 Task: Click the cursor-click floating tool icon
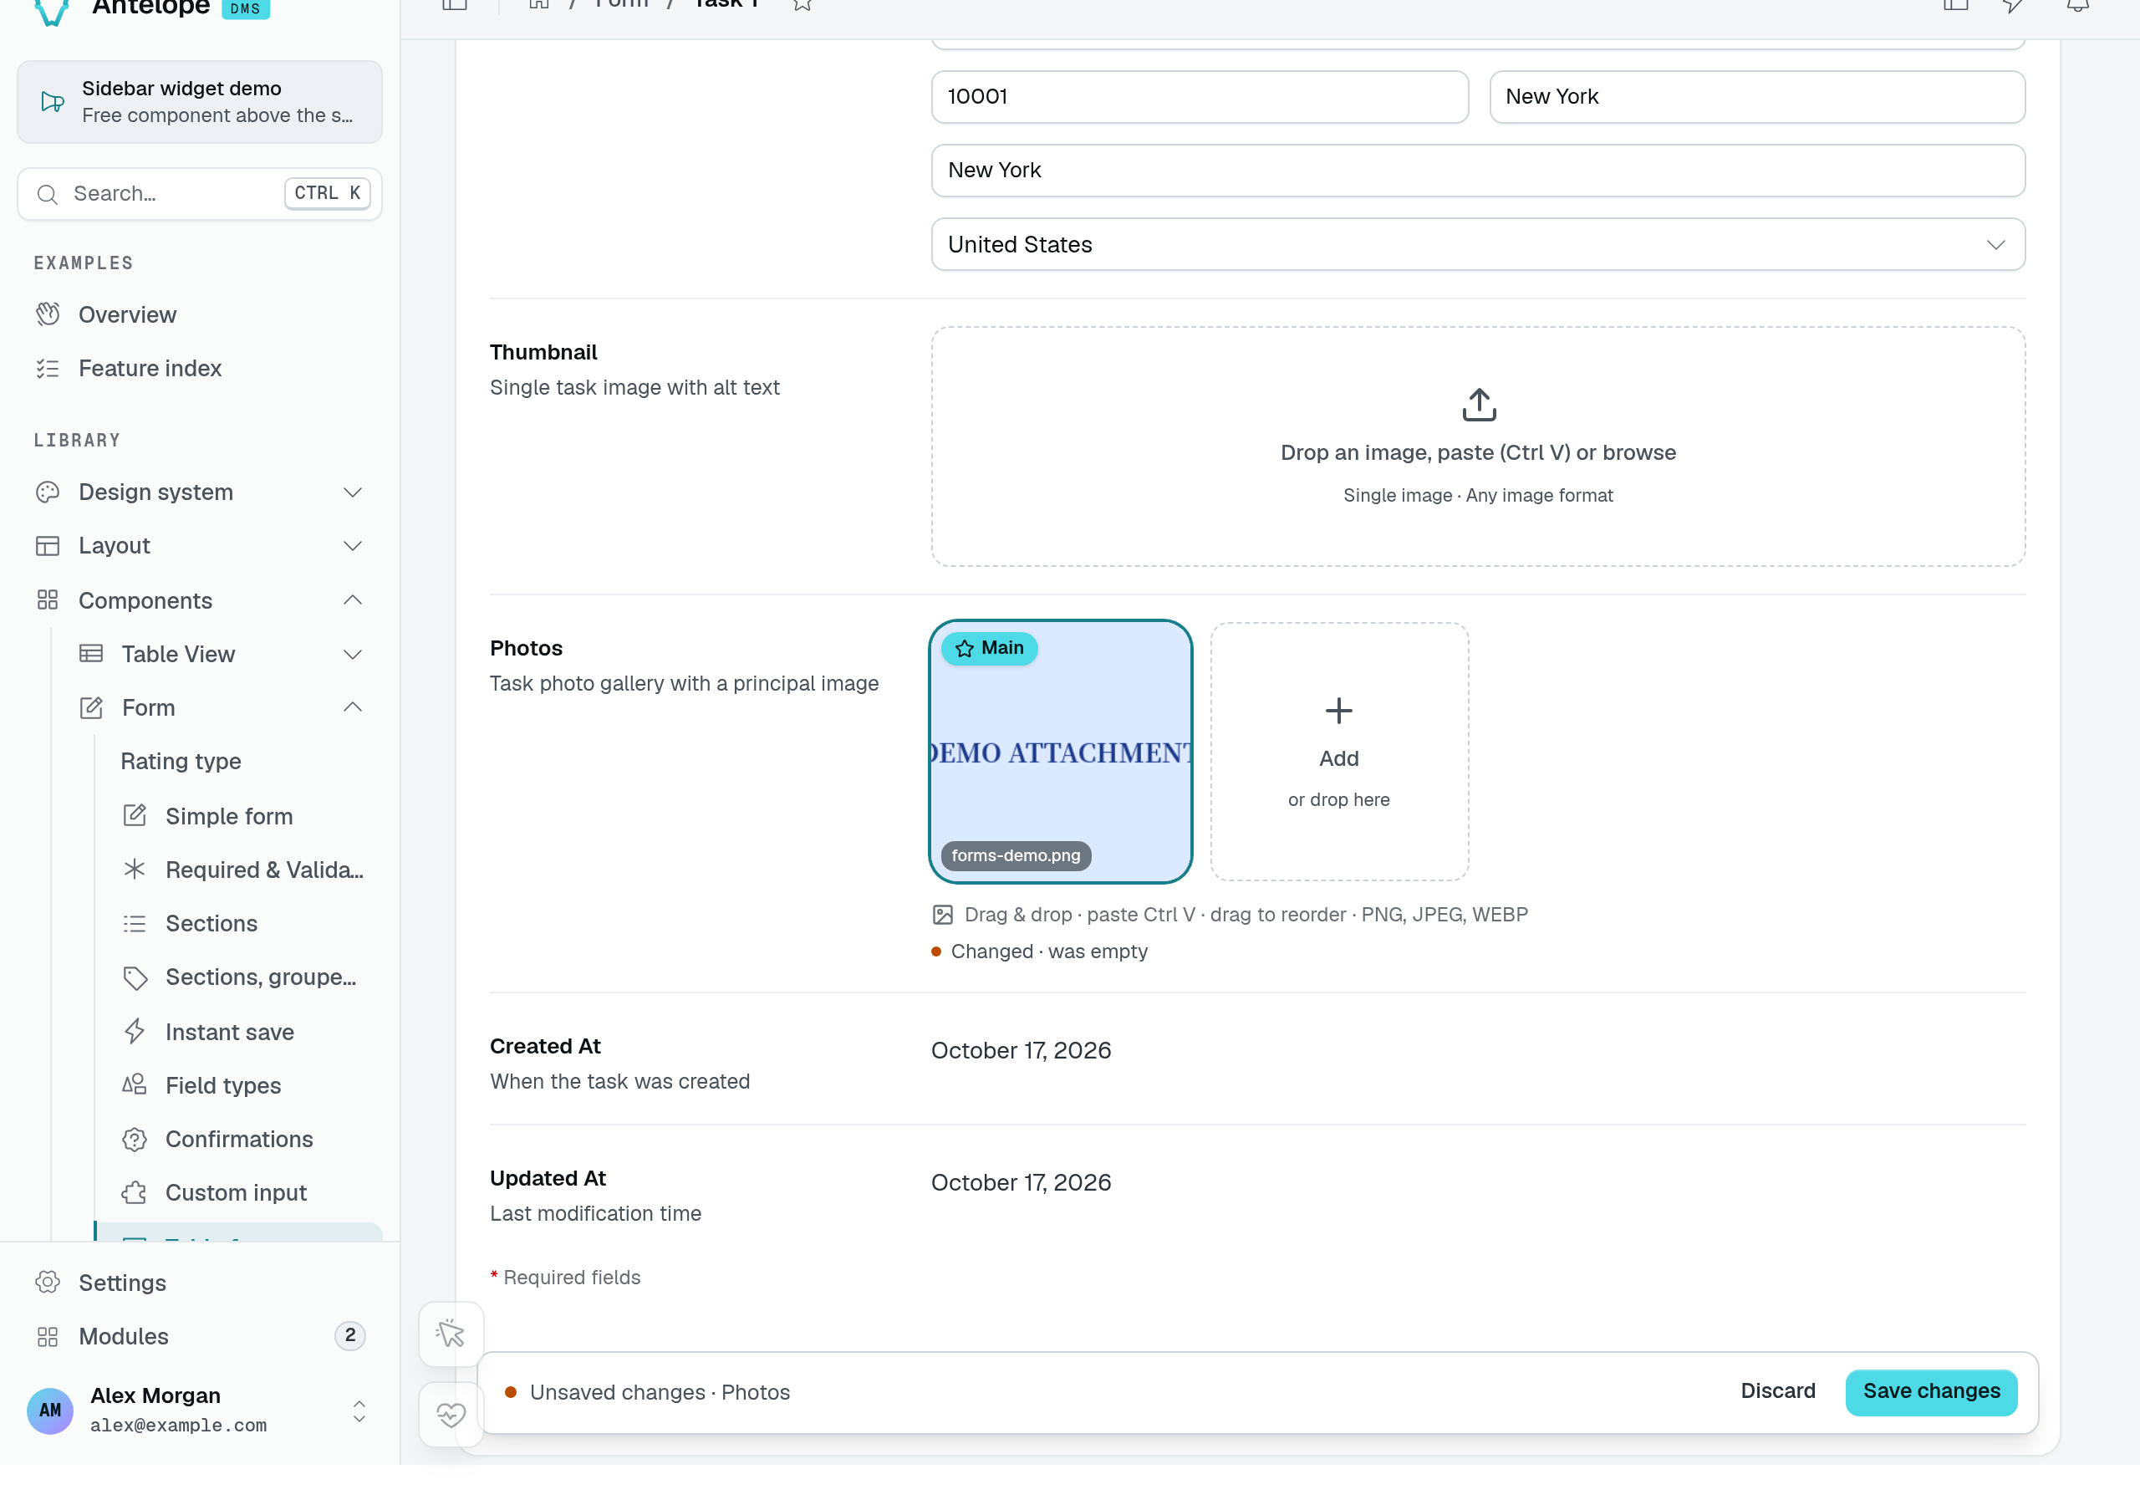tap(451, 1334)
